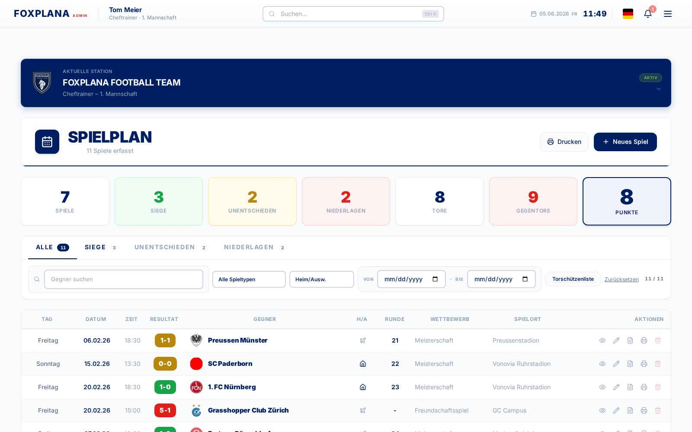Click the TORE stat card
This screenshot has width=692, height=432.
[439, 201]
